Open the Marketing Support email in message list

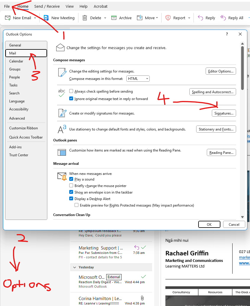(111, 252)
